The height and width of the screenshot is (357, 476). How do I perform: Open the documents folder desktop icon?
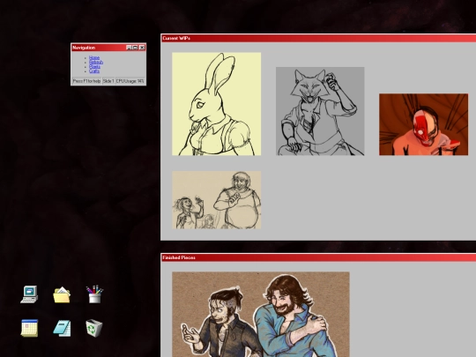[62, 294]
